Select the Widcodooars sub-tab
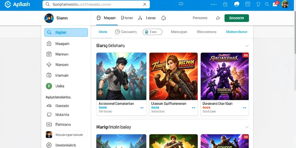 (x=206, y=32)
